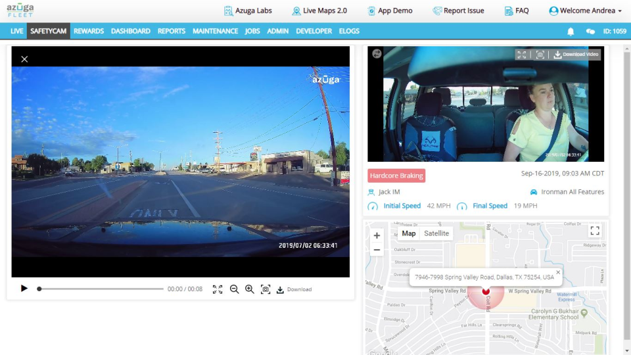
Task: Open the JOBS tab
Action: point(252,31)
